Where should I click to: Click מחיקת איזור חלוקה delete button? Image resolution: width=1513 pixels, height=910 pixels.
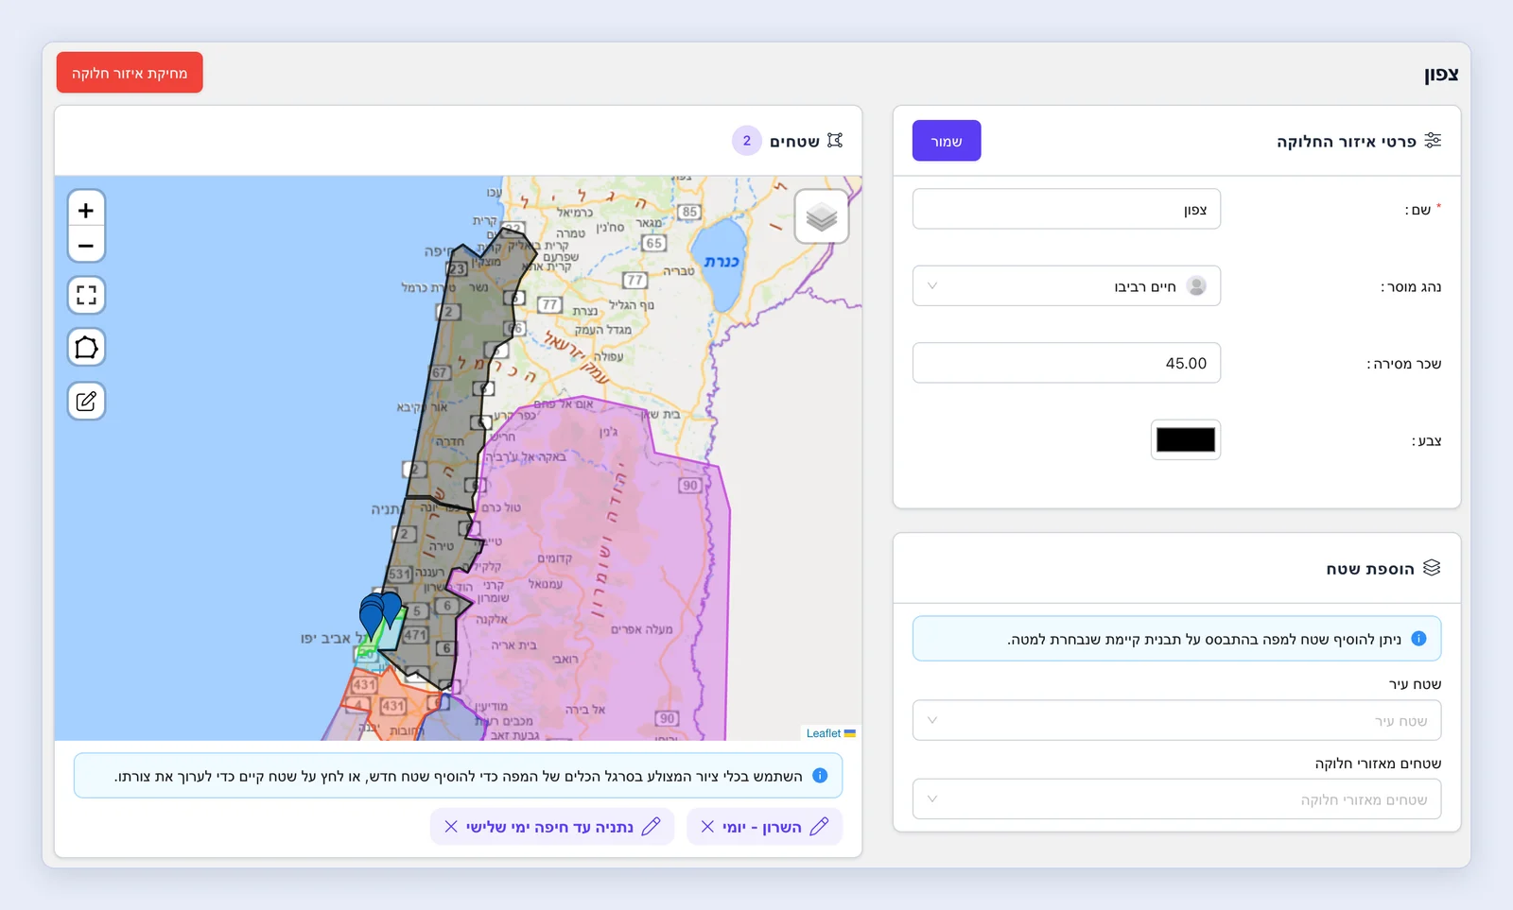point(130,73)
